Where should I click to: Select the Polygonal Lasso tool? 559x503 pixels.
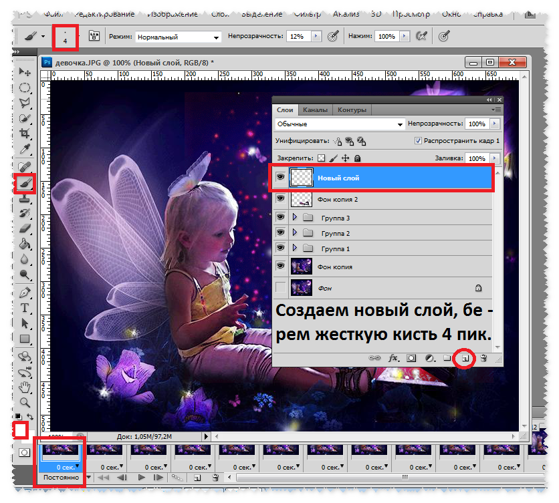pos(25,103)
